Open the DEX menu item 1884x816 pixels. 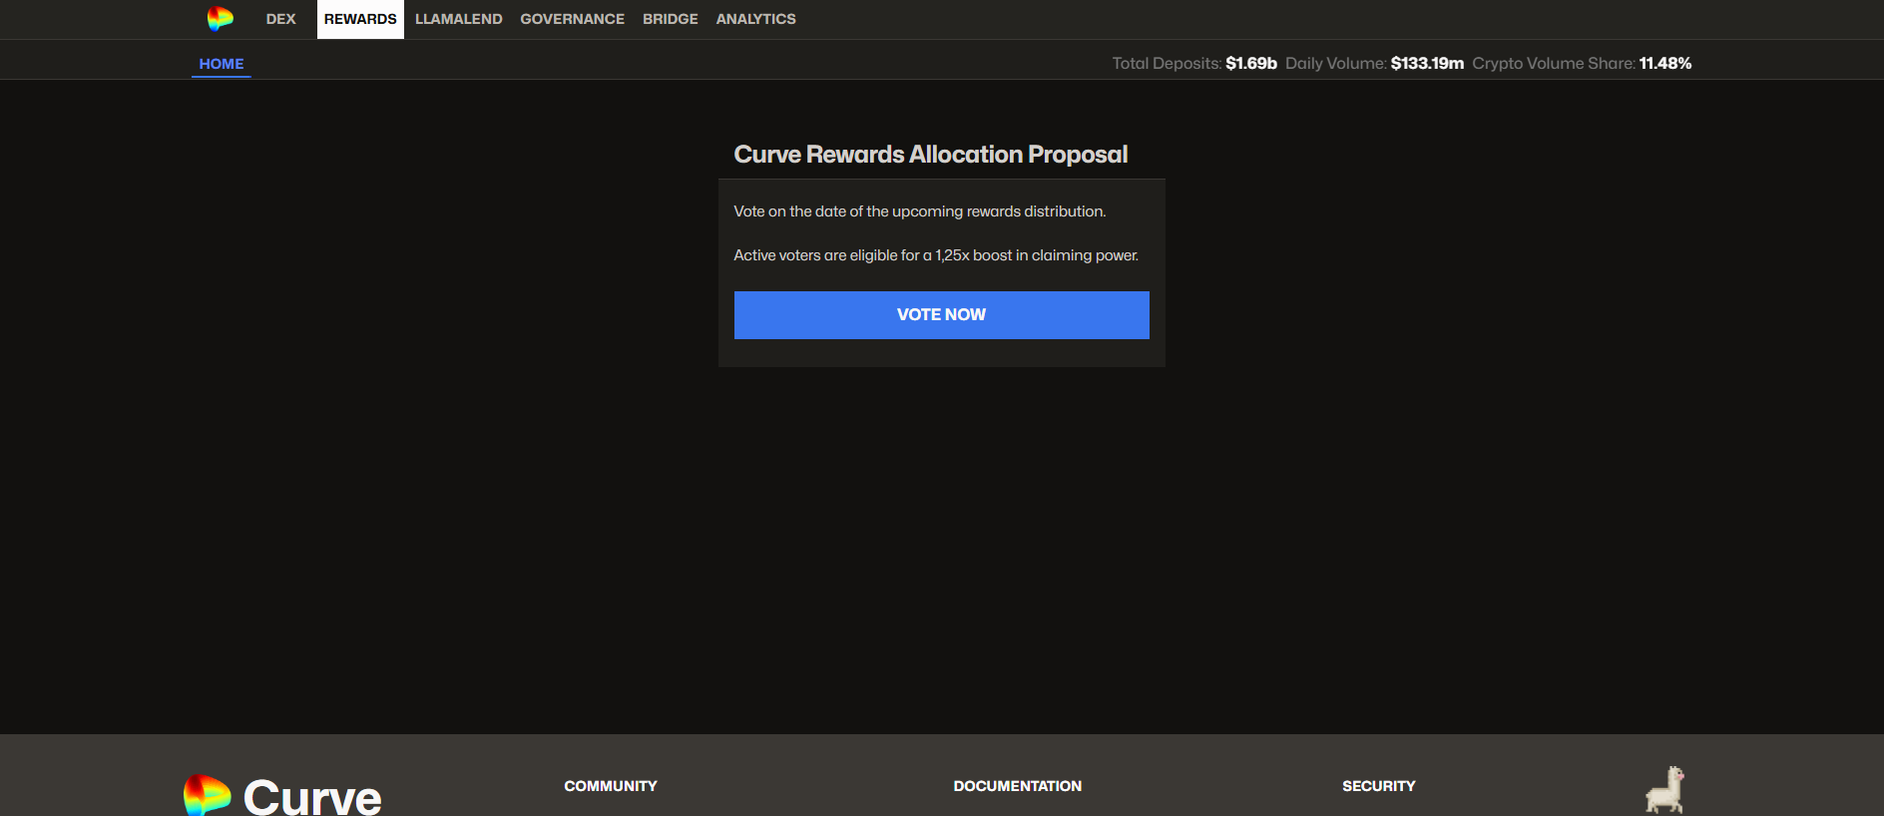281,19
